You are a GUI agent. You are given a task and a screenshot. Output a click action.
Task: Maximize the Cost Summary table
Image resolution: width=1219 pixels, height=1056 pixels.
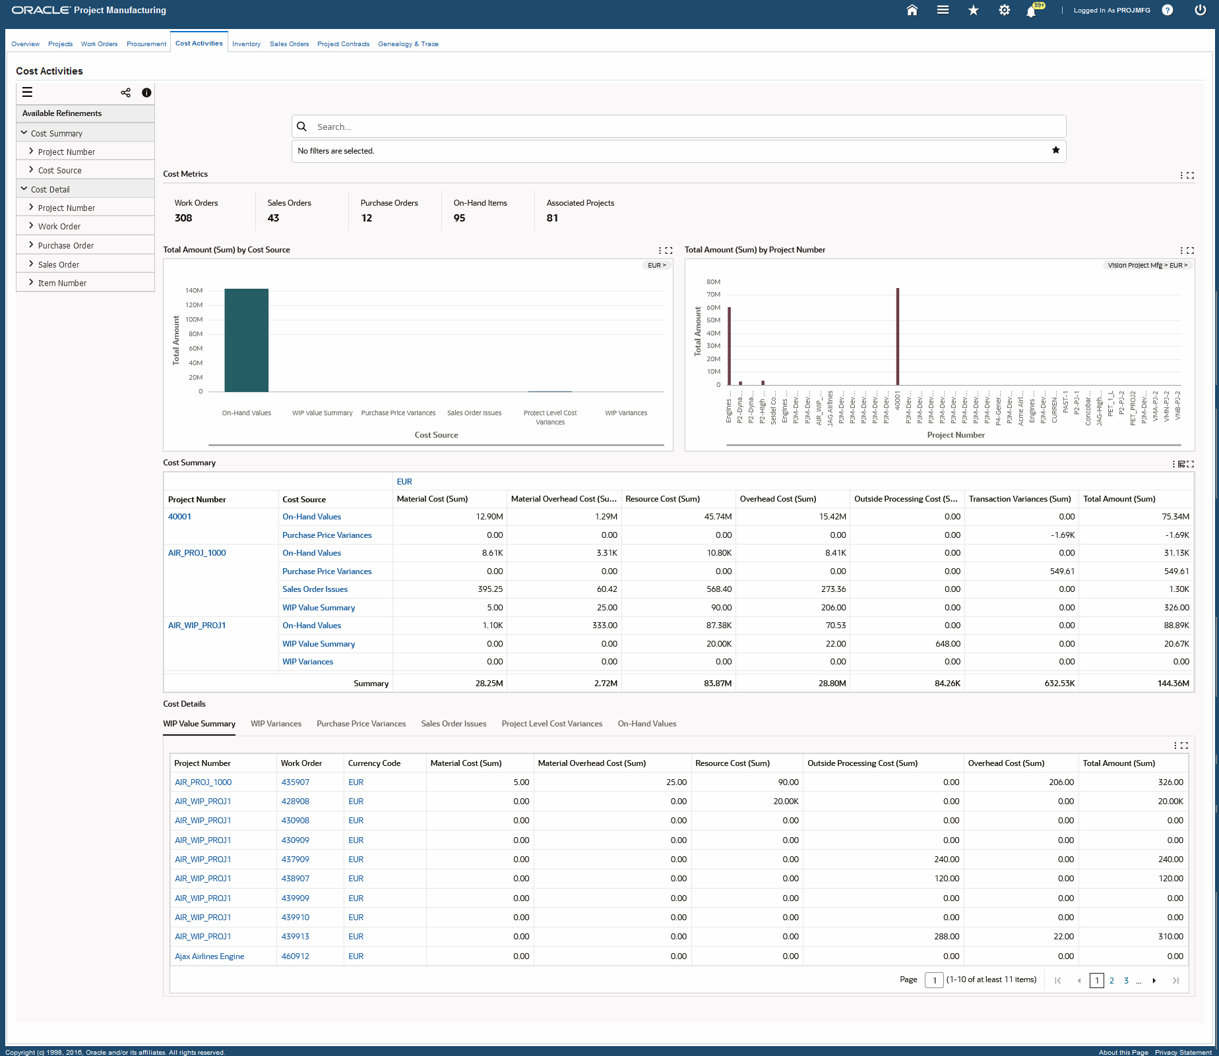coord(1191,464)
